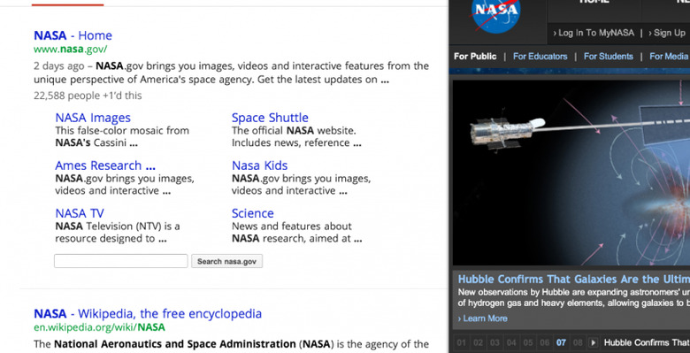The image size is (690, 353).
Task: Open the Hubble Confirms That Galaxies headline
Action: 574,279
